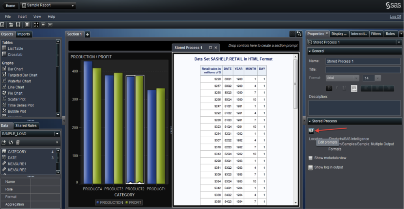This screenshot has height=209, width=404.
Task: Open the data options menu arrow
Action: (x=57, y=142)
